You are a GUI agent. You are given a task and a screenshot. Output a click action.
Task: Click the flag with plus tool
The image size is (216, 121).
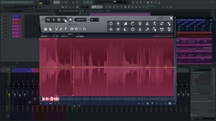pos(155,24)
